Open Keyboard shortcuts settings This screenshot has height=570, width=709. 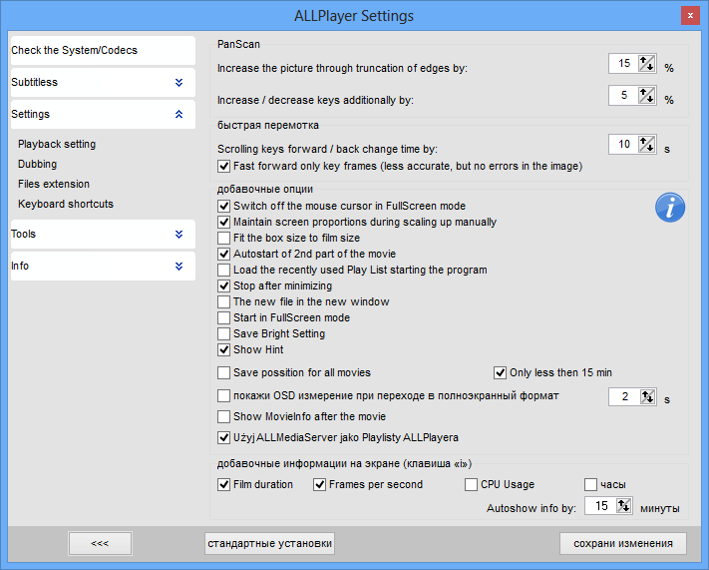tap(66, 204)
